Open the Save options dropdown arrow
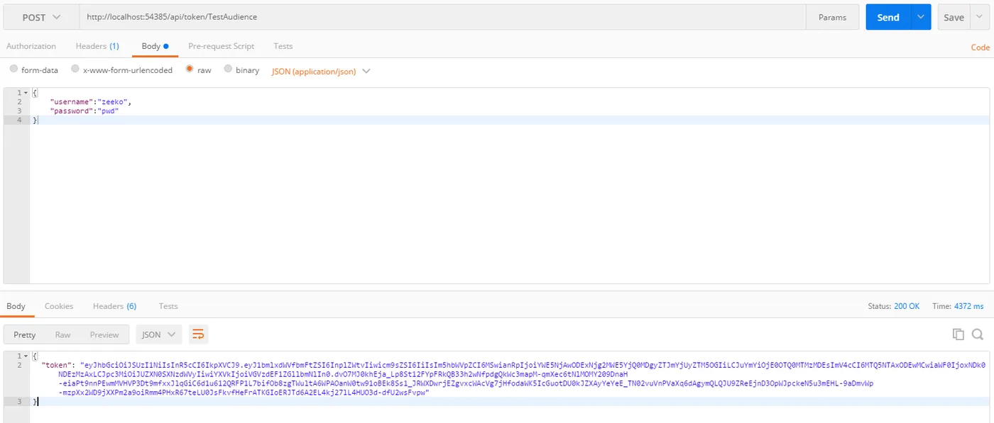The image size is (994, 423). coord(980,17)
